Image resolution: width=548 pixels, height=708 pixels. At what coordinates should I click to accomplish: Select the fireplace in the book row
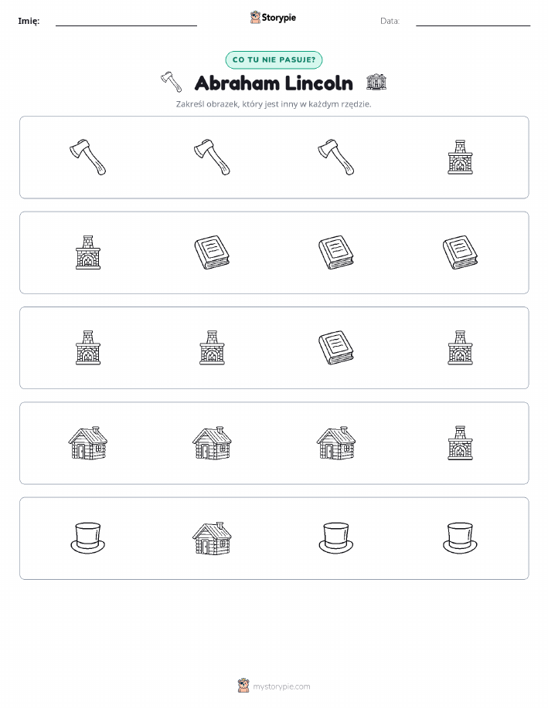pos(87,252)
